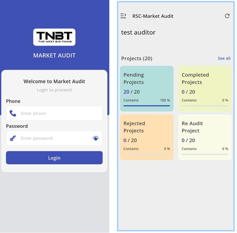Screen dimensions: 237x233
Task: Click the Projects (20) heading
Action: click(x=136, y=59)
